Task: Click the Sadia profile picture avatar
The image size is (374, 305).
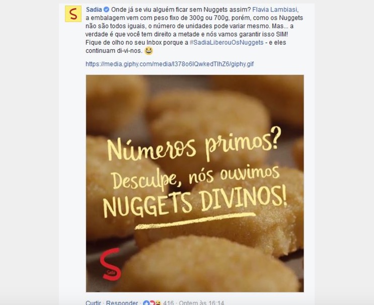Action: click(73, 14)
